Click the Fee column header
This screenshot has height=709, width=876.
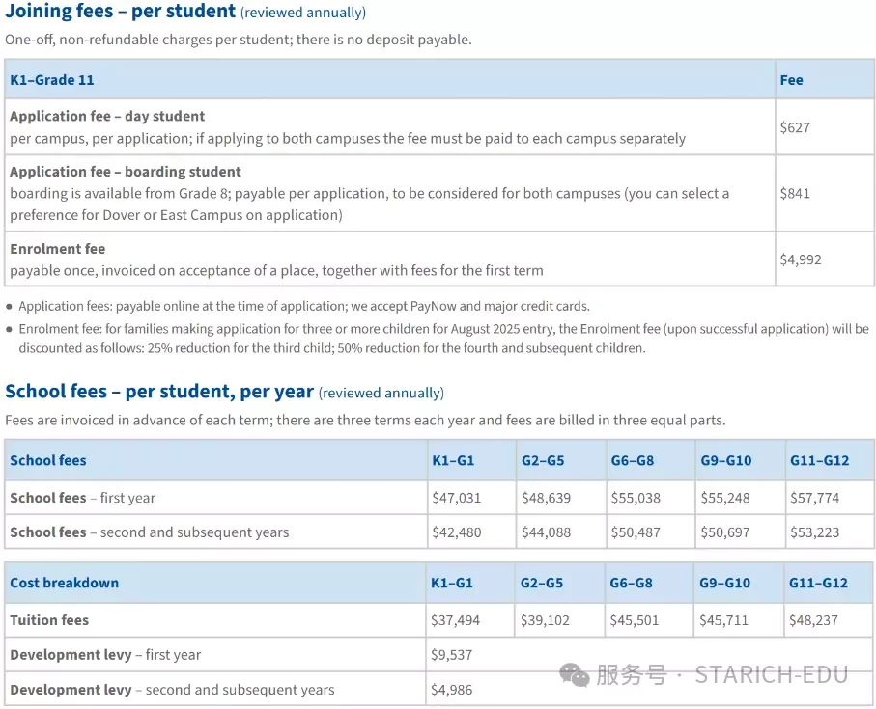click(x=792, y=80)
